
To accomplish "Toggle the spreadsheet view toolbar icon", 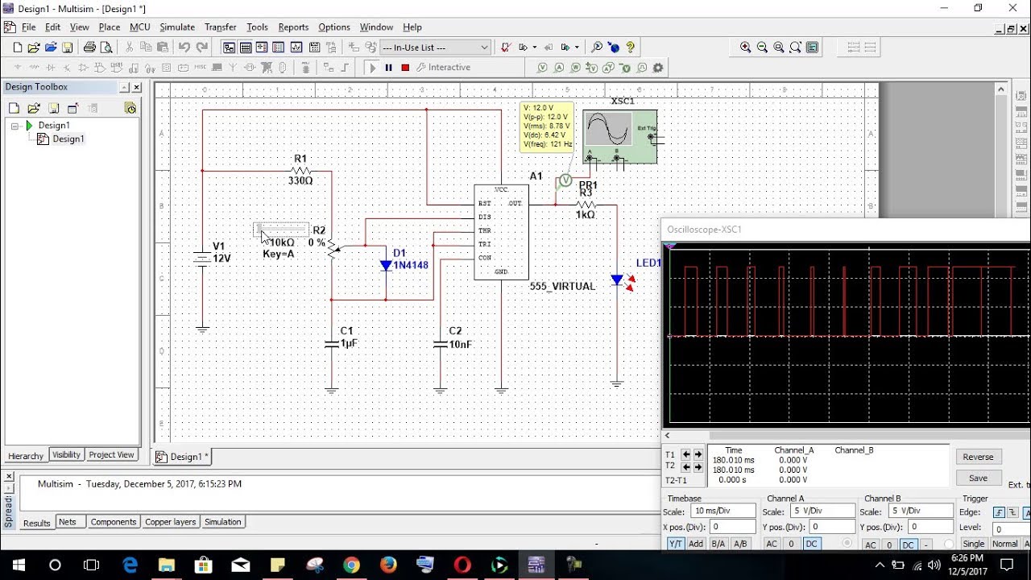I will 246,48.
